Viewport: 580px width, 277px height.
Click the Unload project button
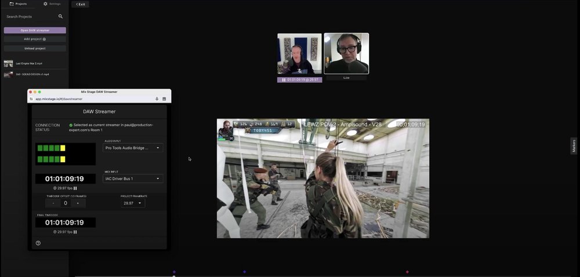click(x=35, y=48)
